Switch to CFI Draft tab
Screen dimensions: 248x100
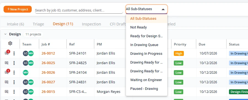tap(118, 24)
